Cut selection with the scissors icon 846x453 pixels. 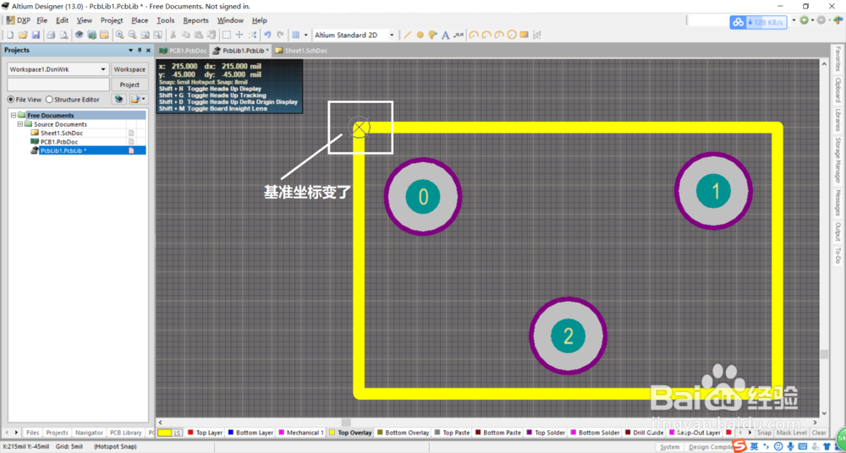pos(173,35)
